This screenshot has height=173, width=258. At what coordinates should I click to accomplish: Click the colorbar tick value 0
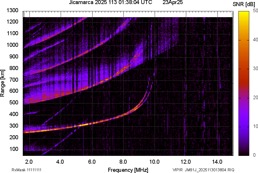(254, 155)
